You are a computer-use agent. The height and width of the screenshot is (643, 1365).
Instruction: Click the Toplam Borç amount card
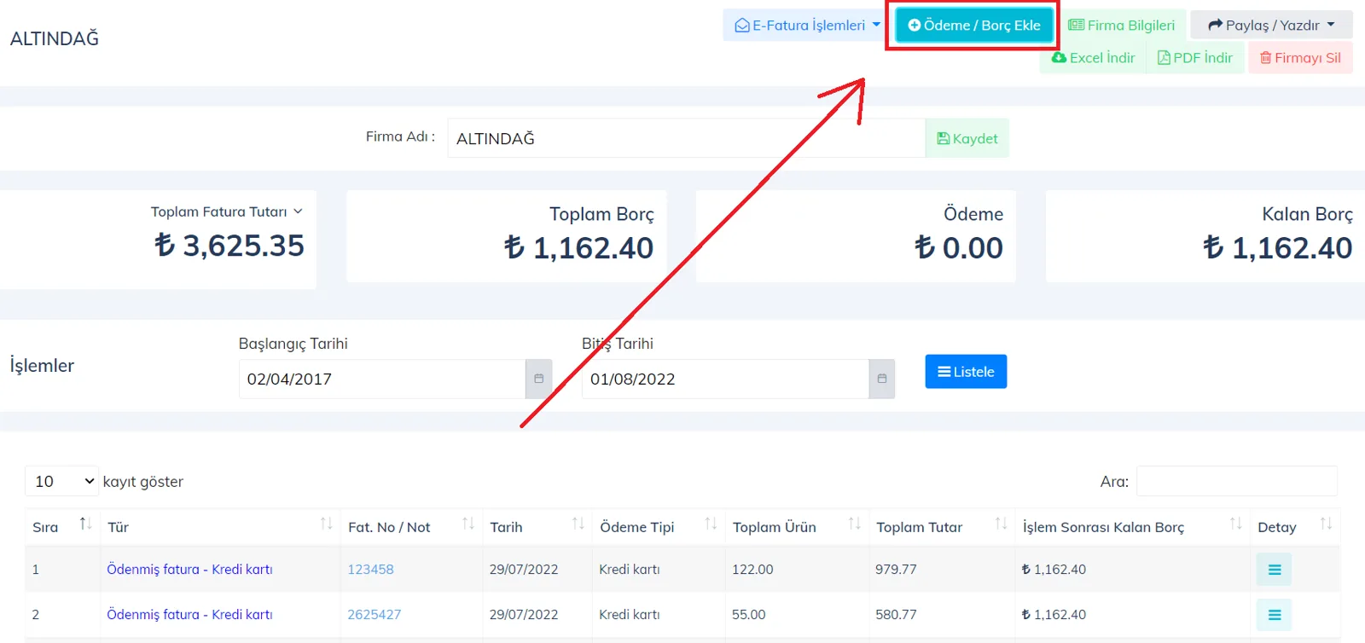[507, 236]
